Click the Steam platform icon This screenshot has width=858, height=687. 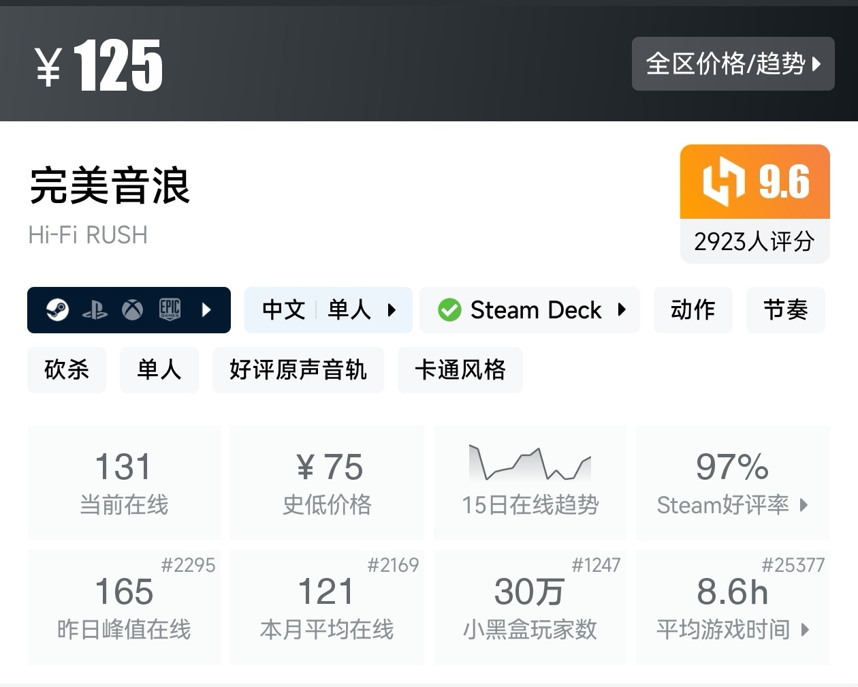tap(58, 310)
